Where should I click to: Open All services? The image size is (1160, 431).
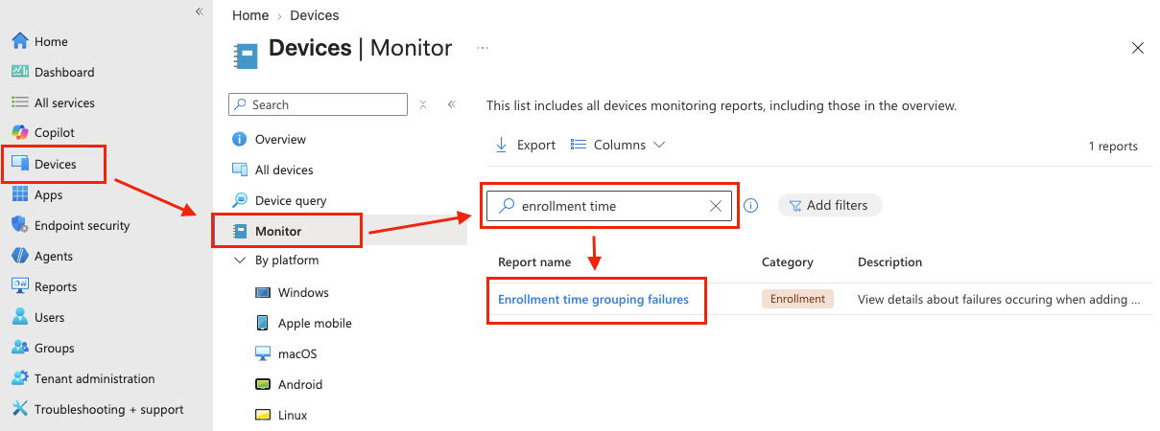64,102
